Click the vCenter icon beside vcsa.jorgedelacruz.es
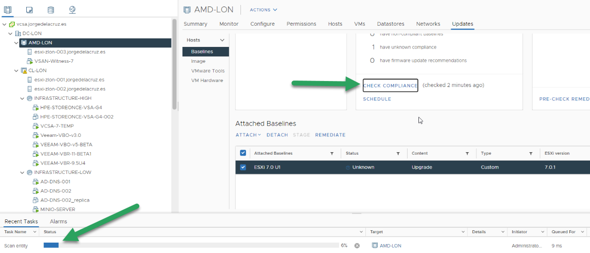 12,24
